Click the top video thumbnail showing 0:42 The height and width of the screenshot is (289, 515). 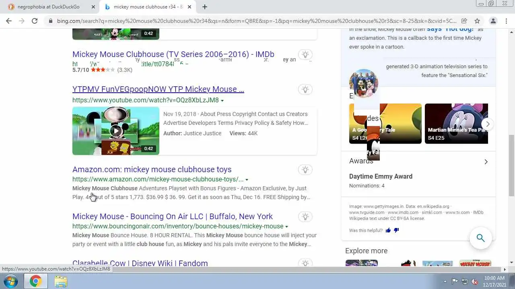(116, 34)
